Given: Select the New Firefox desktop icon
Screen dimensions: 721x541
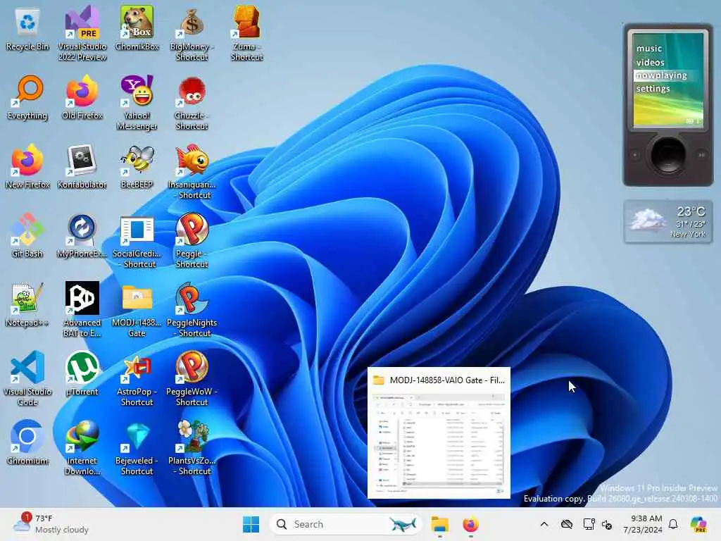Looking at the screenshot, I should pos(27,167).
